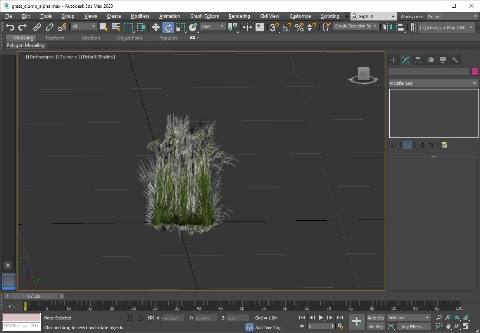This screenshot has height=333, width=480.
Task: Open the Rendering menu
Action: [x=239, y=16]
